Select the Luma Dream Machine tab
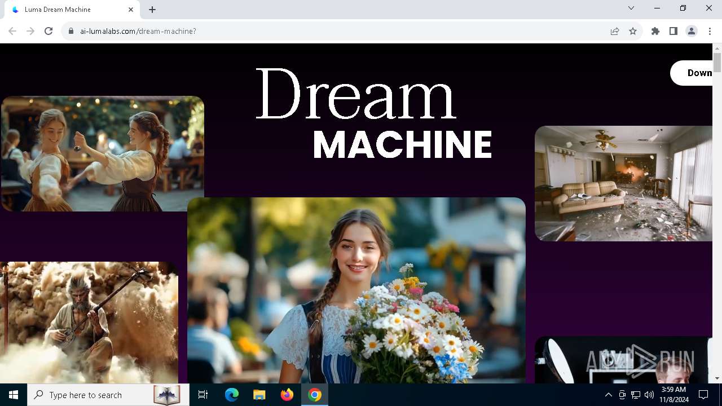722x406 pixels. click(72, 10)
